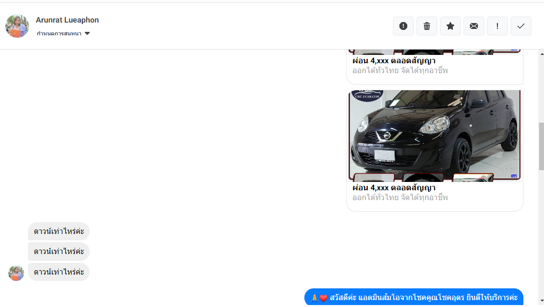Click topmost card title ผ่อน 4,xxx ตลอดสัญญา
The height and width of the screenshot is (307, 544).
394,61
